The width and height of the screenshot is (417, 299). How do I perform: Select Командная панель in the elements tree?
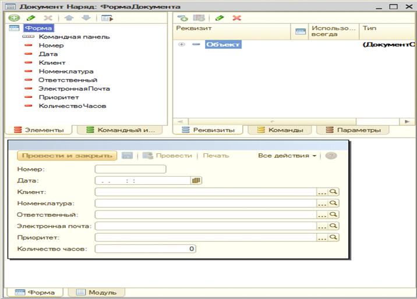click(73, 37)
